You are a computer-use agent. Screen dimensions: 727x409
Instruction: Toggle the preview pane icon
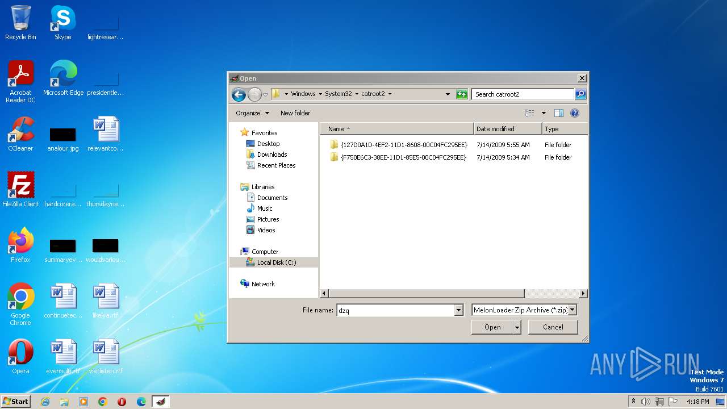(x=559, y=113)
